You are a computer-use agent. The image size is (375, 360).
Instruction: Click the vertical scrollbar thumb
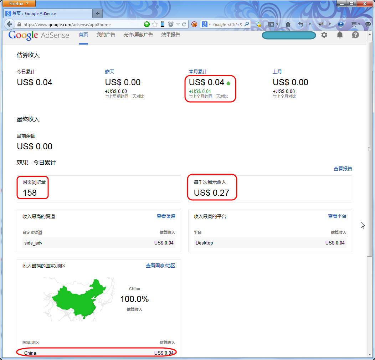pos(370,149)
